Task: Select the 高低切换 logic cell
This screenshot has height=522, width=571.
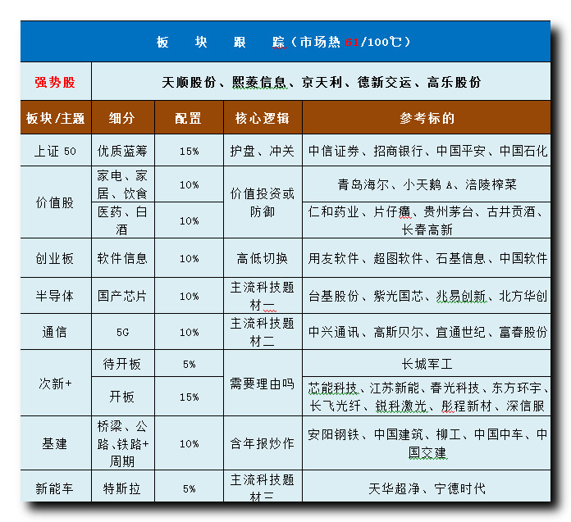Action: pos(263,258)
